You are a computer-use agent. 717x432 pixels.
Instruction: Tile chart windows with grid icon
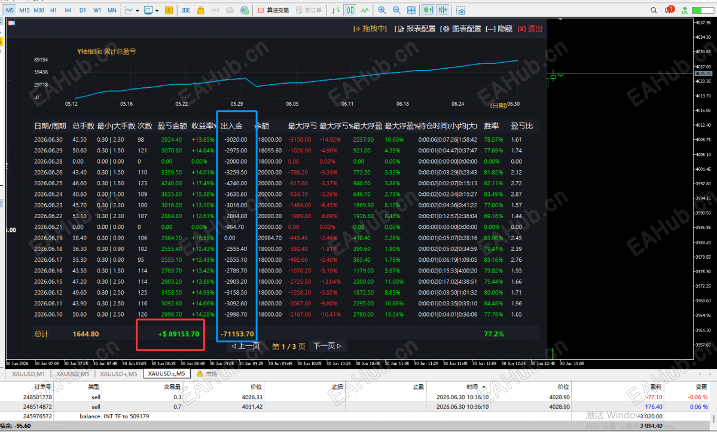tap(411, 10)
